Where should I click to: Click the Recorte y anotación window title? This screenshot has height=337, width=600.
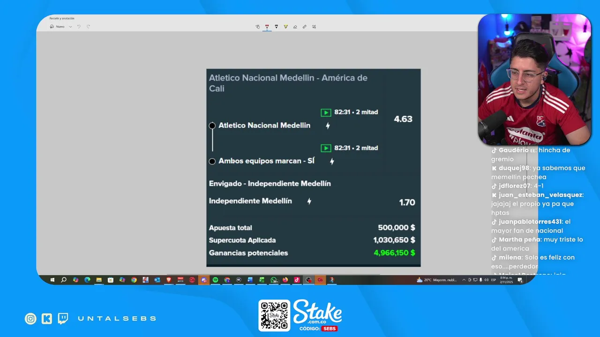click(x=62, y=18)
